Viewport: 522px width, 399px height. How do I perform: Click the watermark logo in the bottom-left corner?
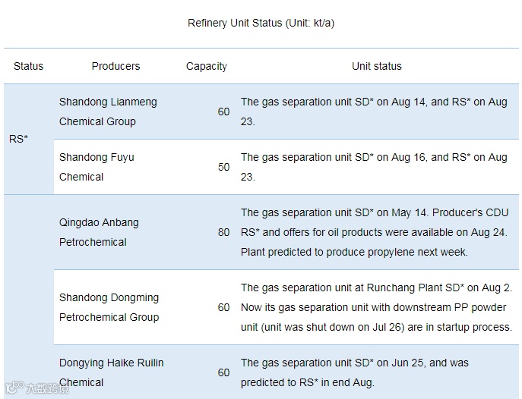[36, 388]
